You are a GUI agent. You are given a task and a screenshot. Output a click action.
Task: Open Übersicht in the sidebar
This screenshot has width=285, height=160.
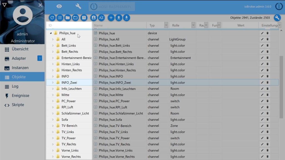pyautogui.click(x=22, y=49)
